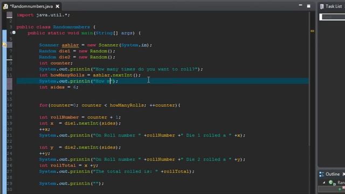Viewport: 345px width, 194px height.
Task: Maximize the editor pane
Action: [309, 6]
